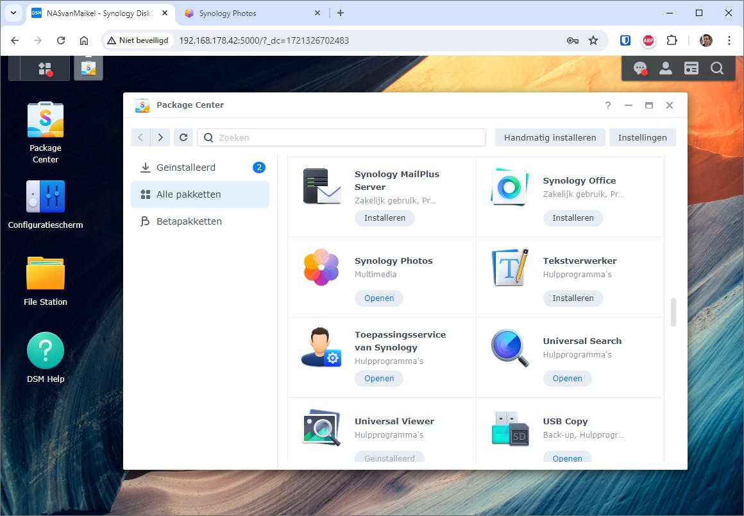Viewport: 744px width, 516px height.
Task: Expand the browser tab search chevron
Action: (x=13, y=13)
